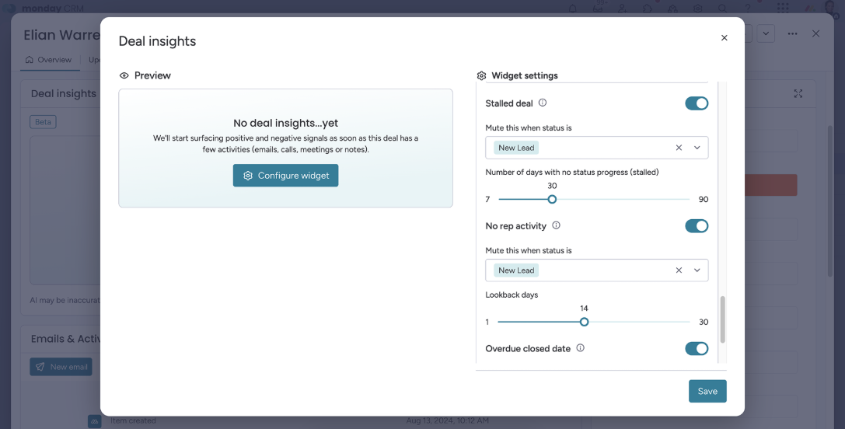Click New Lead tag in Stalled deal field
The image size is (845, 429).
pos(516,148)
